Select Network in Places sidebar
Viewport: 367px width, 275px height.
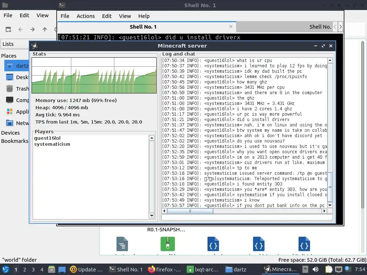(x=16, y=123)
